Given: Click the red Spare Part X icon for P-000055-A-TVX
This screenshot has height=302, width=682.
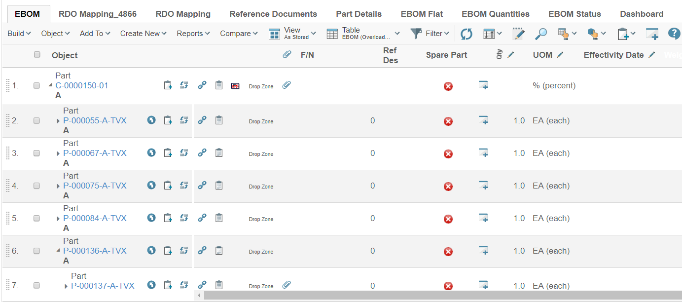Looking at the screenshot, I should 448,121.
